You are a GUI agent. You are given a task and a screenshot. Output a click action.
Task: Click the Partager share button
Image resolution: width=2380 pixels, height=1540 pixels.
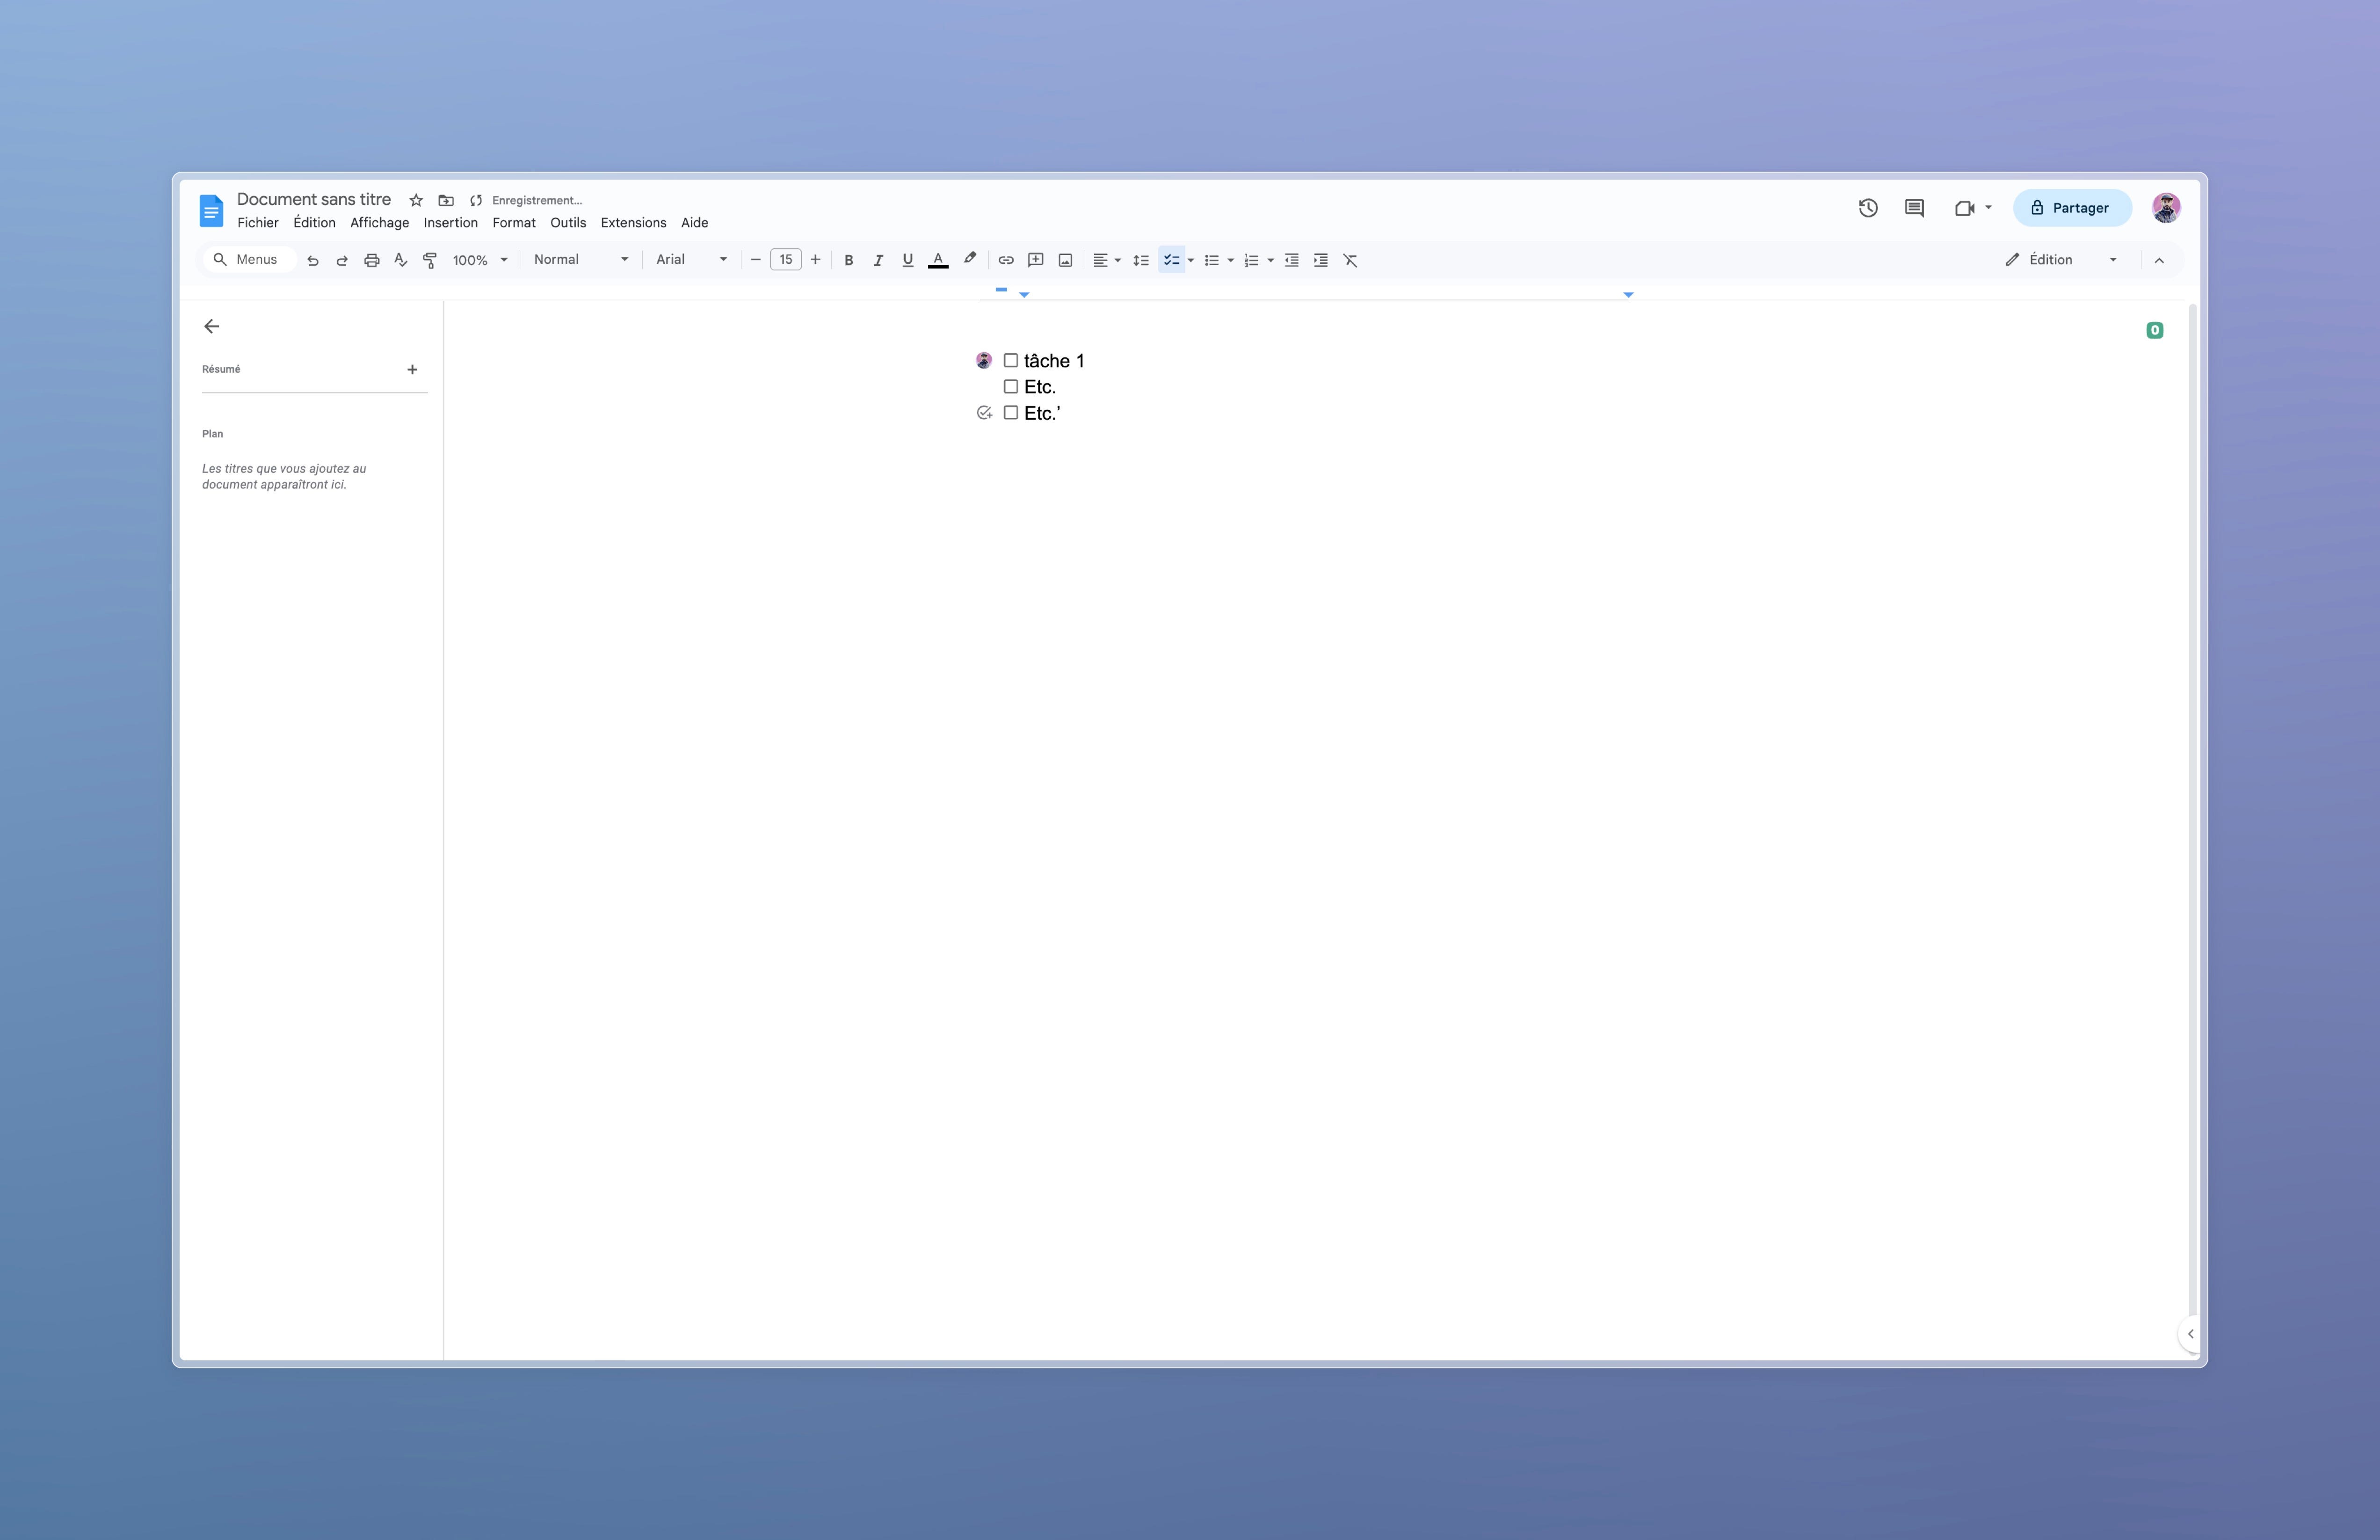(2072, 208)
